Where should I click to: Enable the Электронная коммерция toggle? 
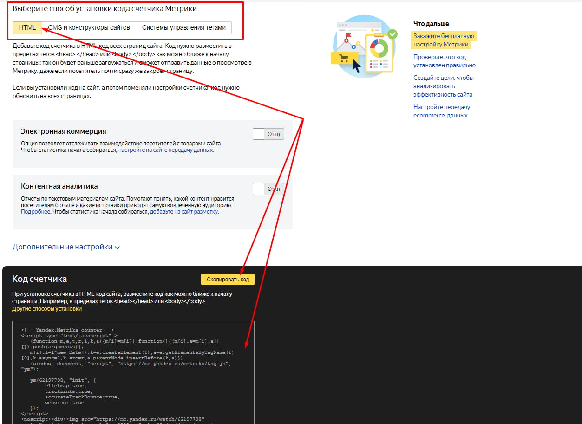tap(268, 134)
